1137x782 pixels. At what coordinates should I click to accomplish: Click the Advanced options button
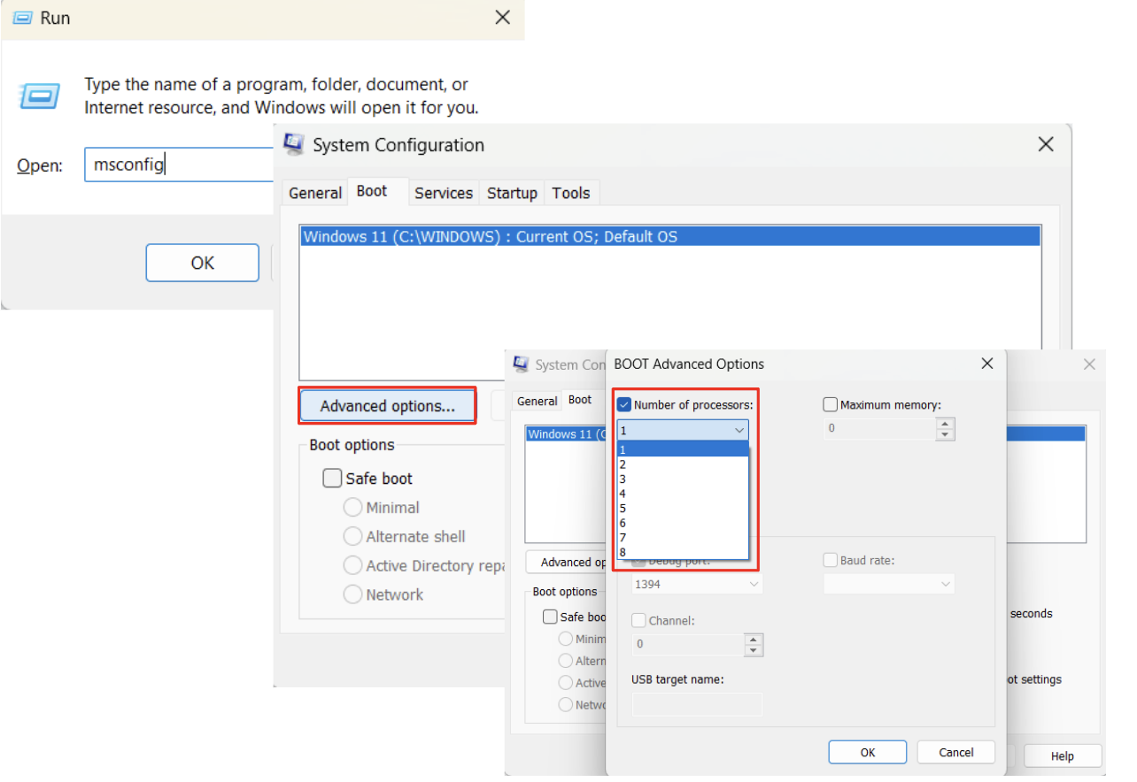[387, 405]
